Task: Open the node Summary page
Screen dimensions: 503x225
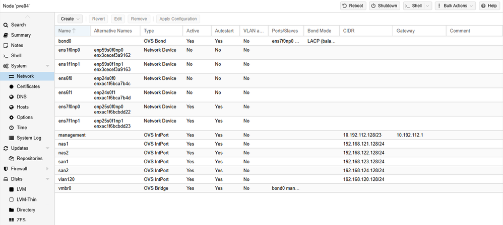Action: (x=21, y=35)
